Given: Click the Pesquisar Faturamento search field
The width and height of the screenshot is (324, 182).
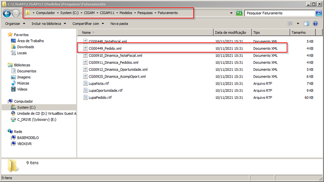Looking at the screenshot, I should pos(280,13).
